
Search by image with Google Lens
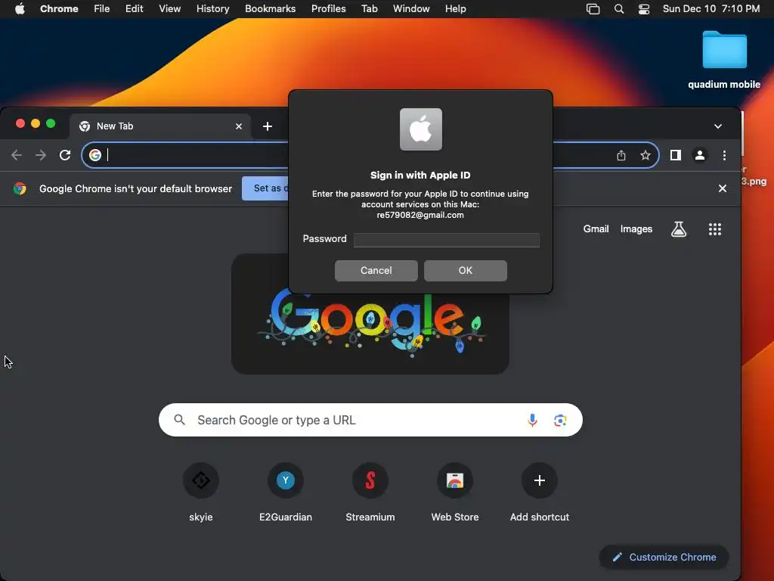(560, 421)
